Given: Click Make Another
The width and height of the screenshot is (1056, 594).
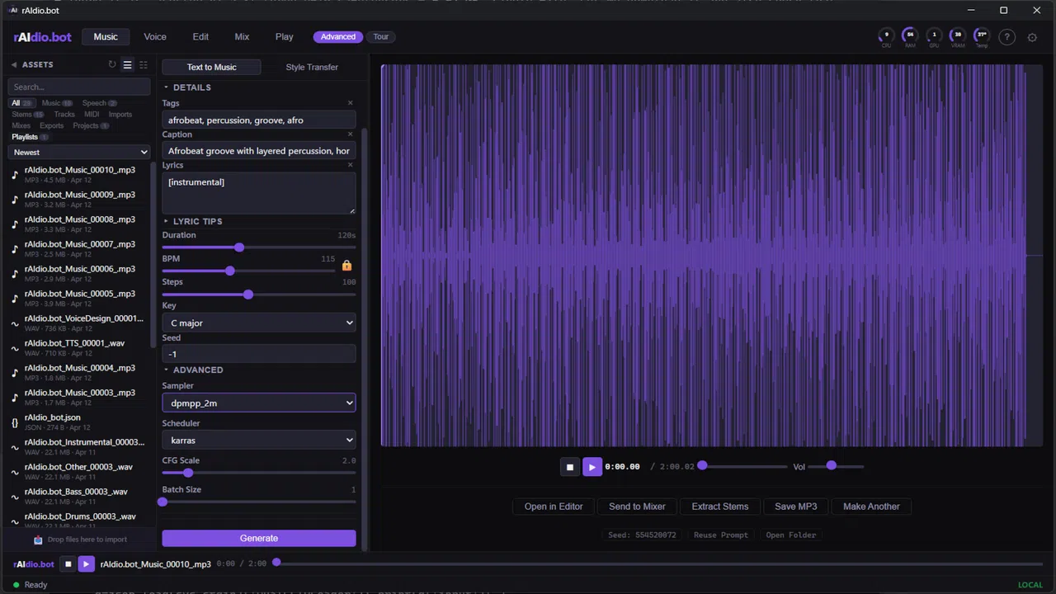Looking at the screenshot, I should pos(871,507).
